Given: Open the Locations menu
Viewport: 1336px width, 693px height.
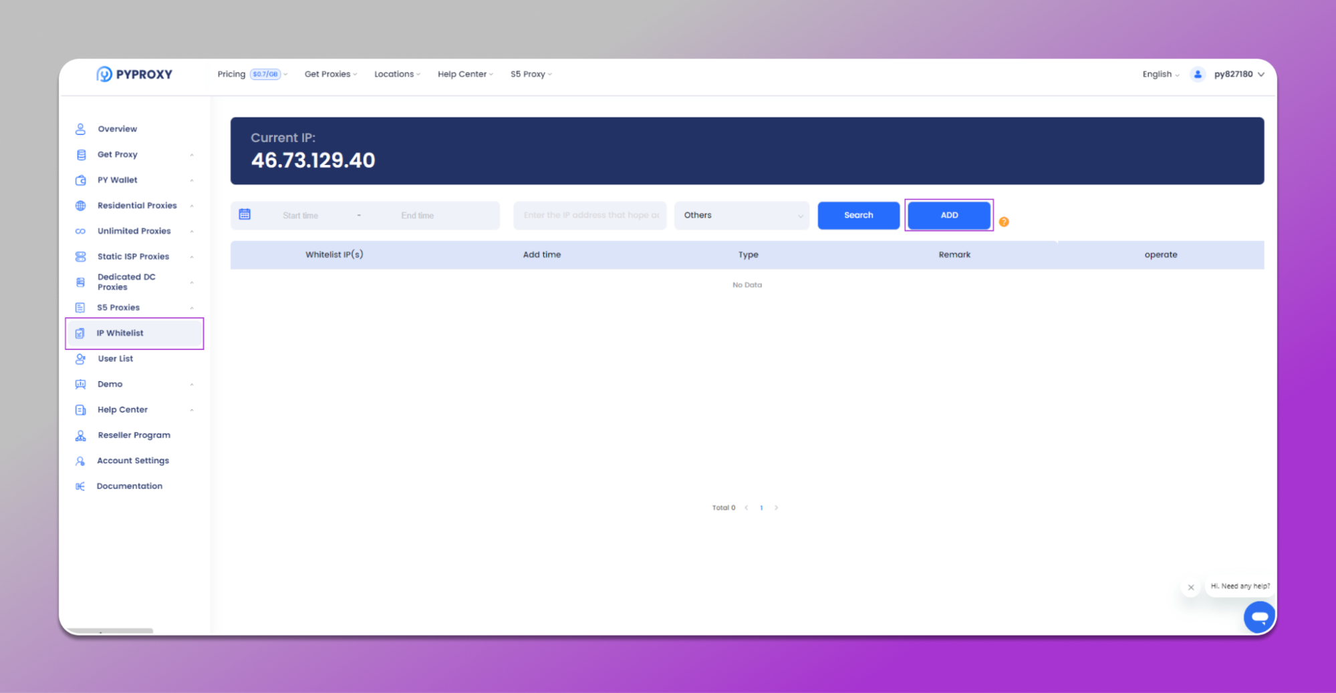Looking at the screenshot, I should pos(397,74).
